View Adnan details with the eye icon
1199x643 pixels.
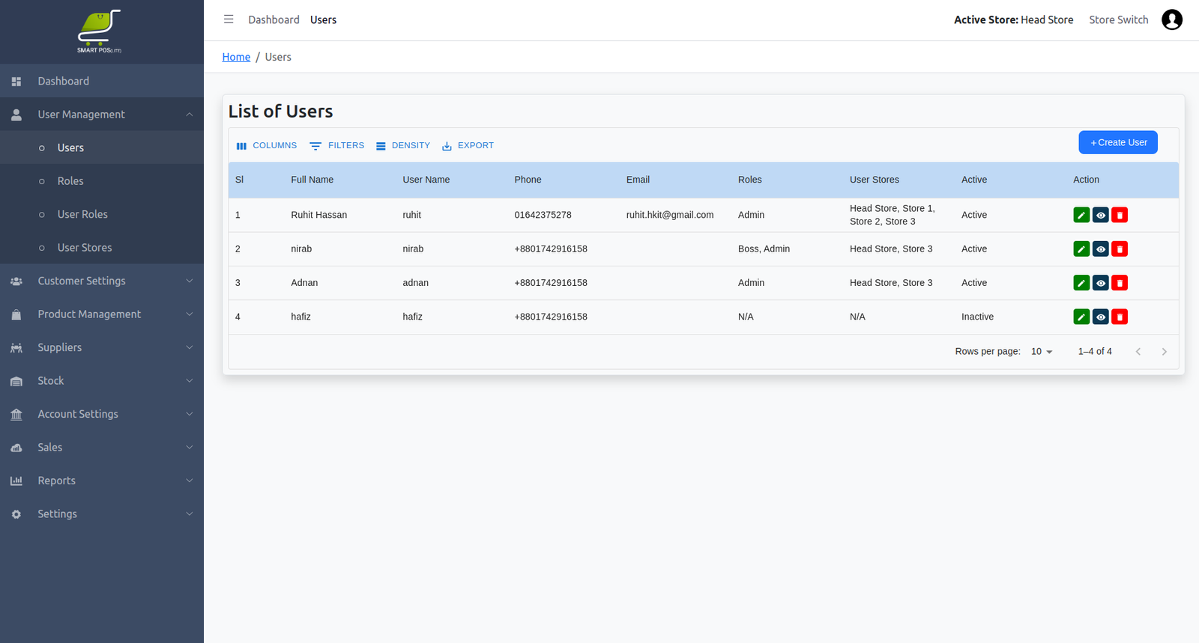[1101, 283]
